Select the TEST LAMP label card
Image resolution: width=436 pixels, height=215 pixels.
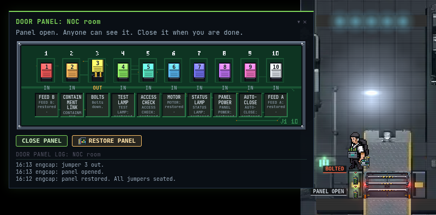point(123,105)
